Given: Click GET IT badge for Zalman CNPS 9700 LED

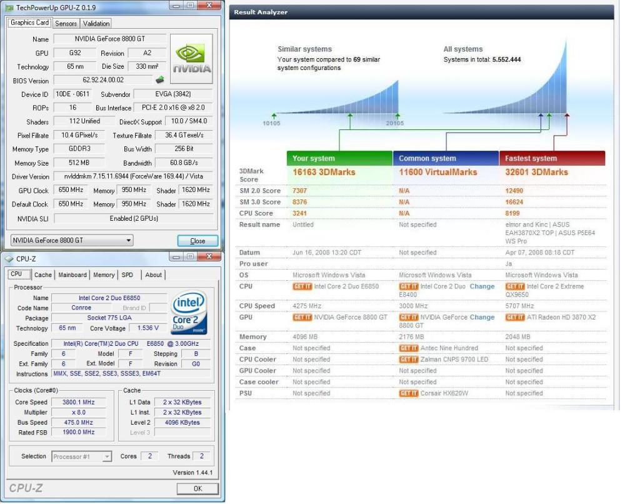Looking at the screenshot, I should coord(409,360).
